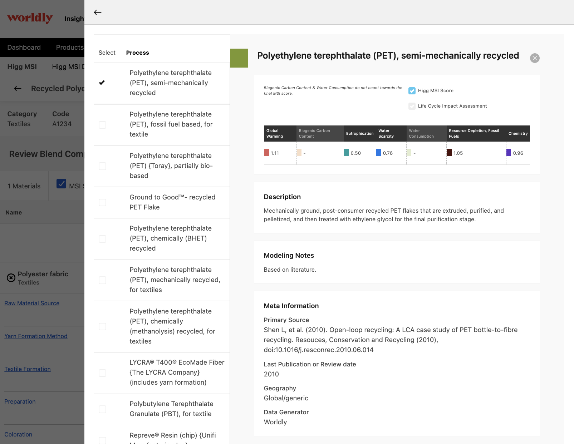Click the Chemistry purple swatch 0.96

tap(509, 153)
